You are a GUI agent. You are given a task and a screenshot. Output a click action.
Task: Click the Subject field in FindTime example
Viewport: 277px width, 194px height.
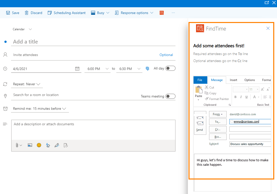pyautogui.click(x=250, y=144)
